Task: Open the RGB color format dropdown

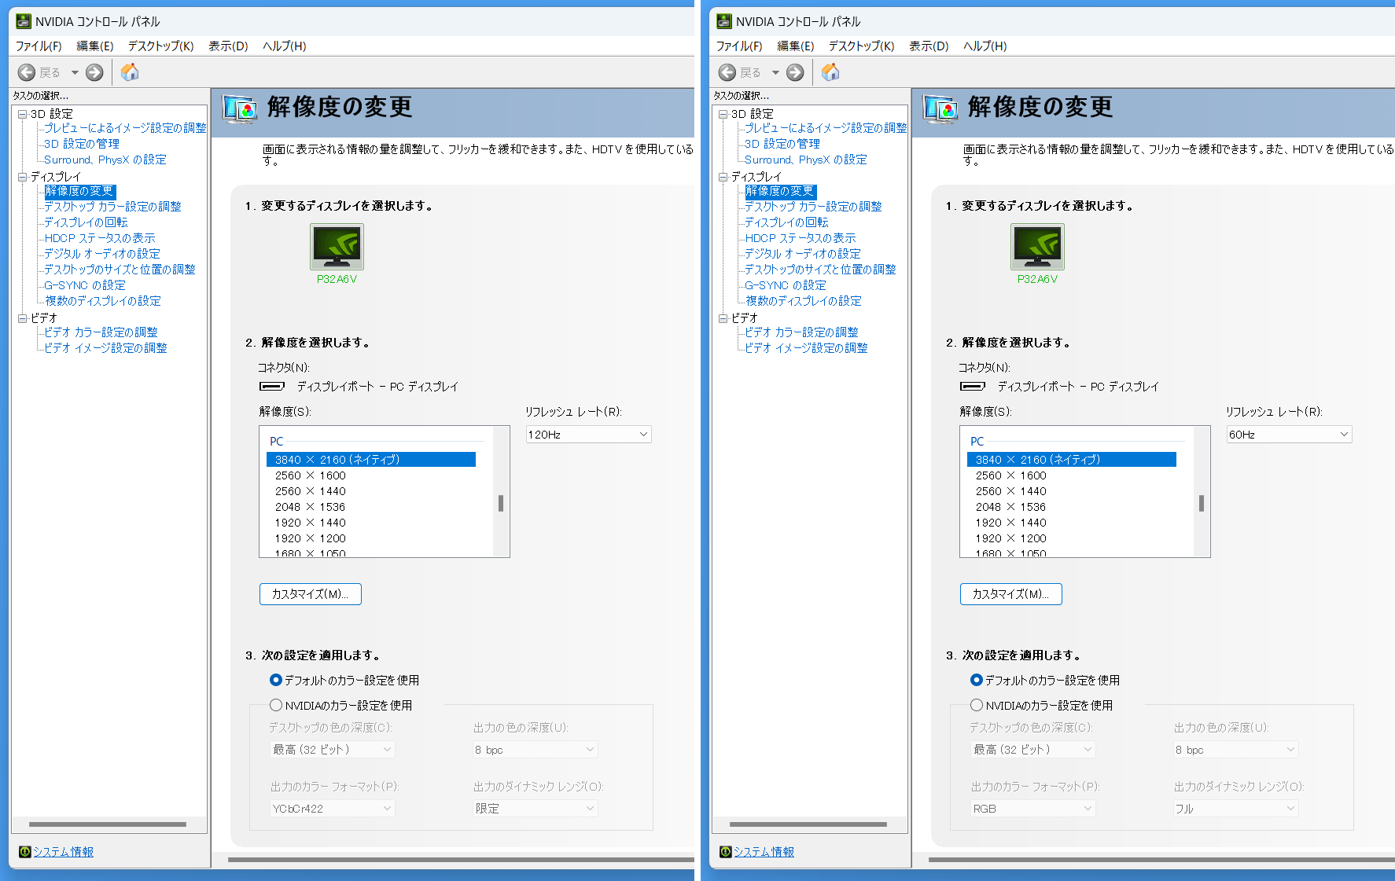Action: (x=1032, y=808)
